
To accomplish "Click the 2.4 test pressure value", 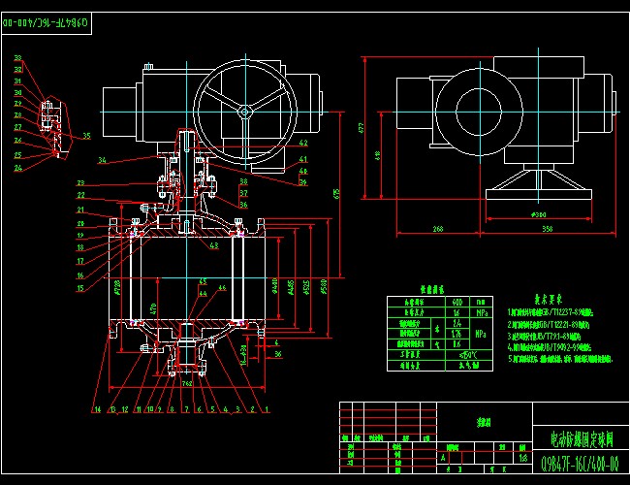I will (x=457, y=323).
